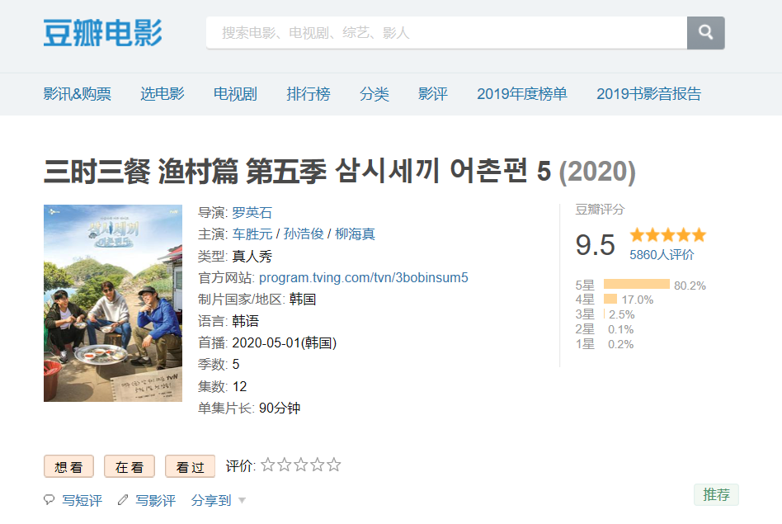Select the third star in 评价 rating

[301, 465]
